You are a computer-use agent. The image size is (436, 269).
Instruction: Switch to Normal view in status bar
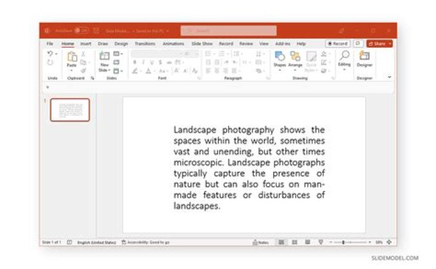click(282, 242)
